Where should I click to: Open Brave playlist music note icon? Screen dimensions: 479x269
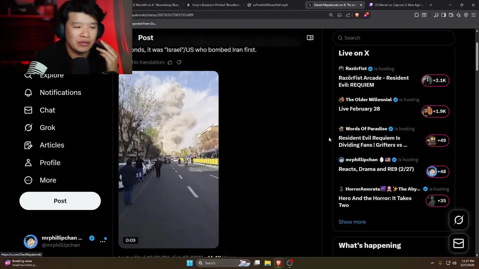pyautogui.click(x=436, y=15)
